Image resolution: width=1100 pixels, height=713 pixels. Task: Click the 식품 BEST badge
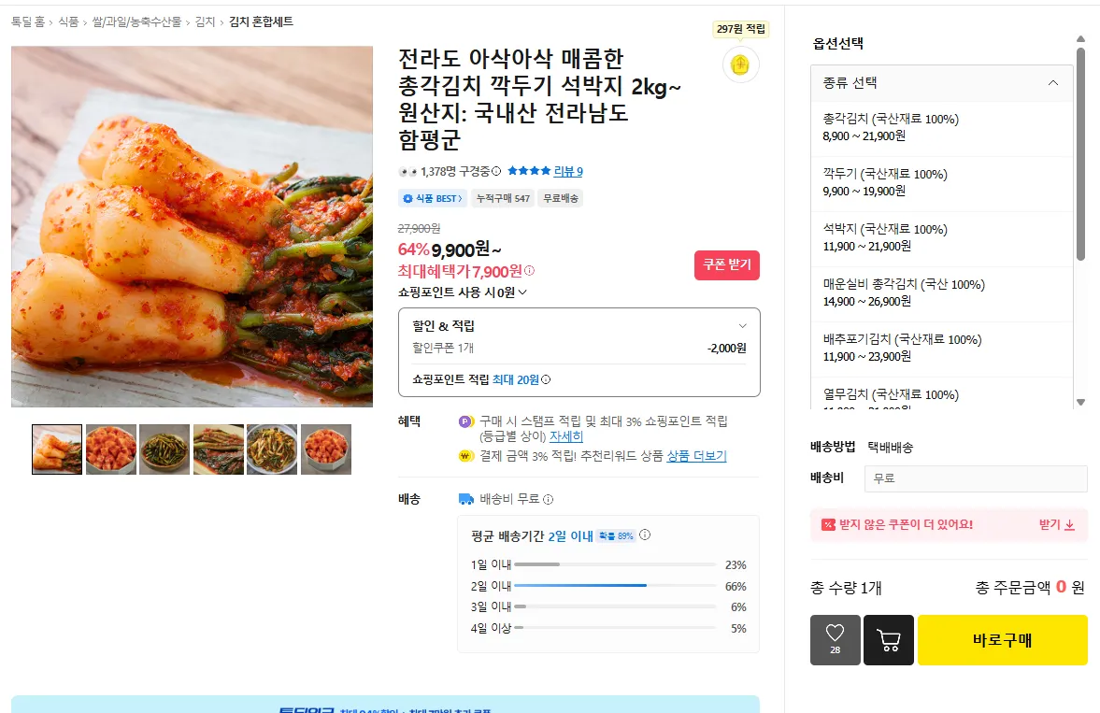point(433,199)
